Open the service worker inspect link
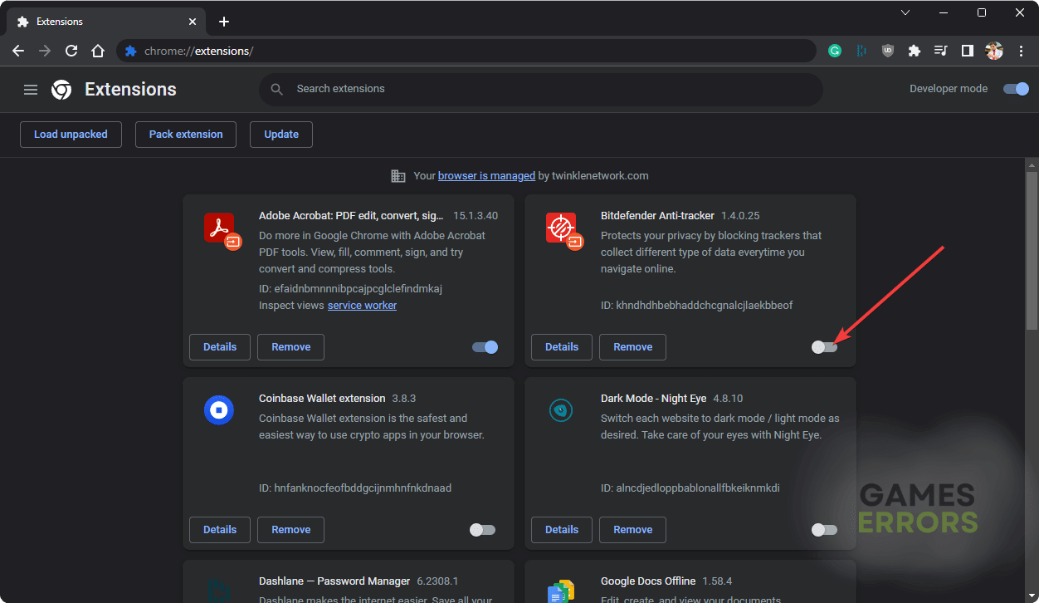The height and width of the screenshot is (603, 1039). click(362, 306)
